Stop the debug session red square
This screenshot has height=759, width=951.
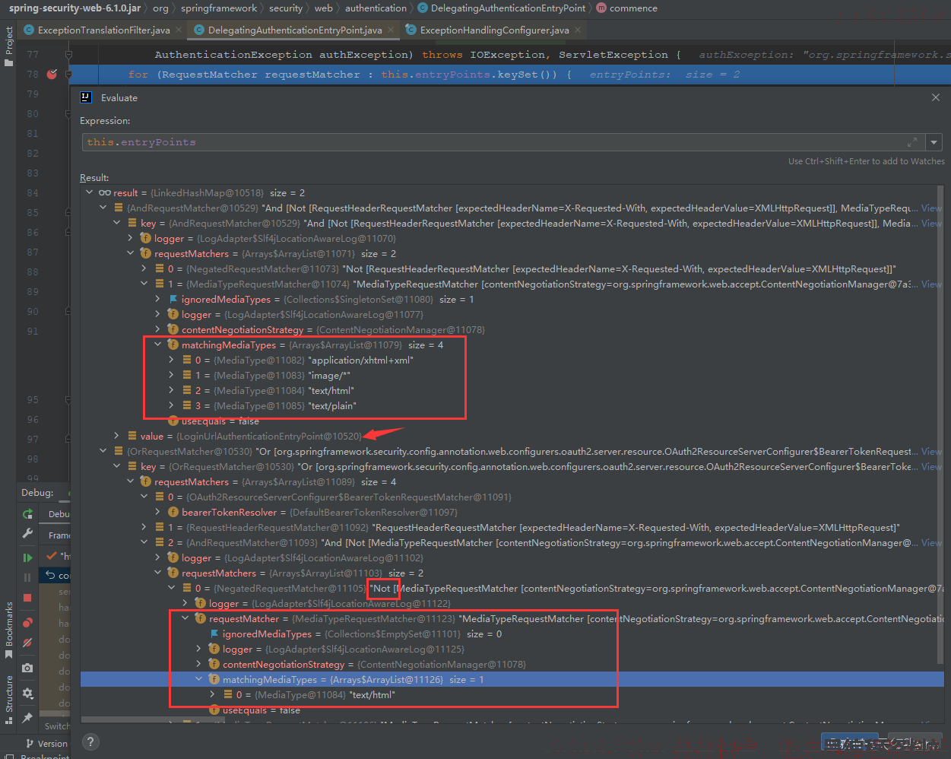[x=27, y=598]
